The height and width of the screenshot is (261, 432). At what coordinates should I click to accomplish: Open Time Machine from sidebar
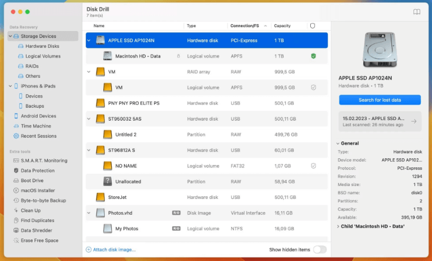pyautogui.click(x=36, y=126)
